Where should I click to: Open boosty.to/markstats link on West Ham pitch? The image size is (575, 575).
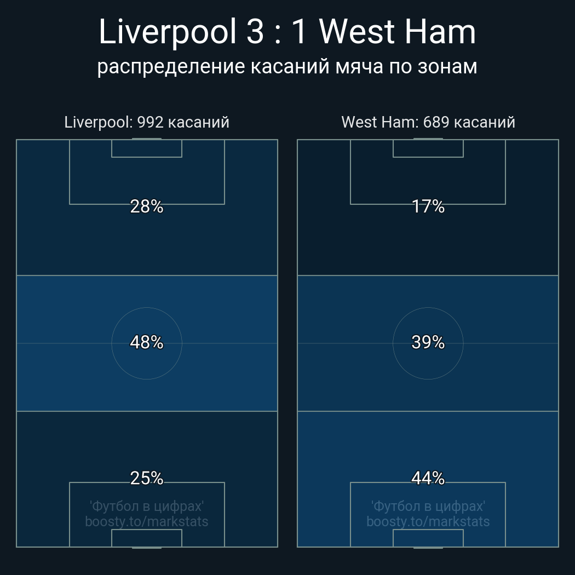(x=428, y=521)
